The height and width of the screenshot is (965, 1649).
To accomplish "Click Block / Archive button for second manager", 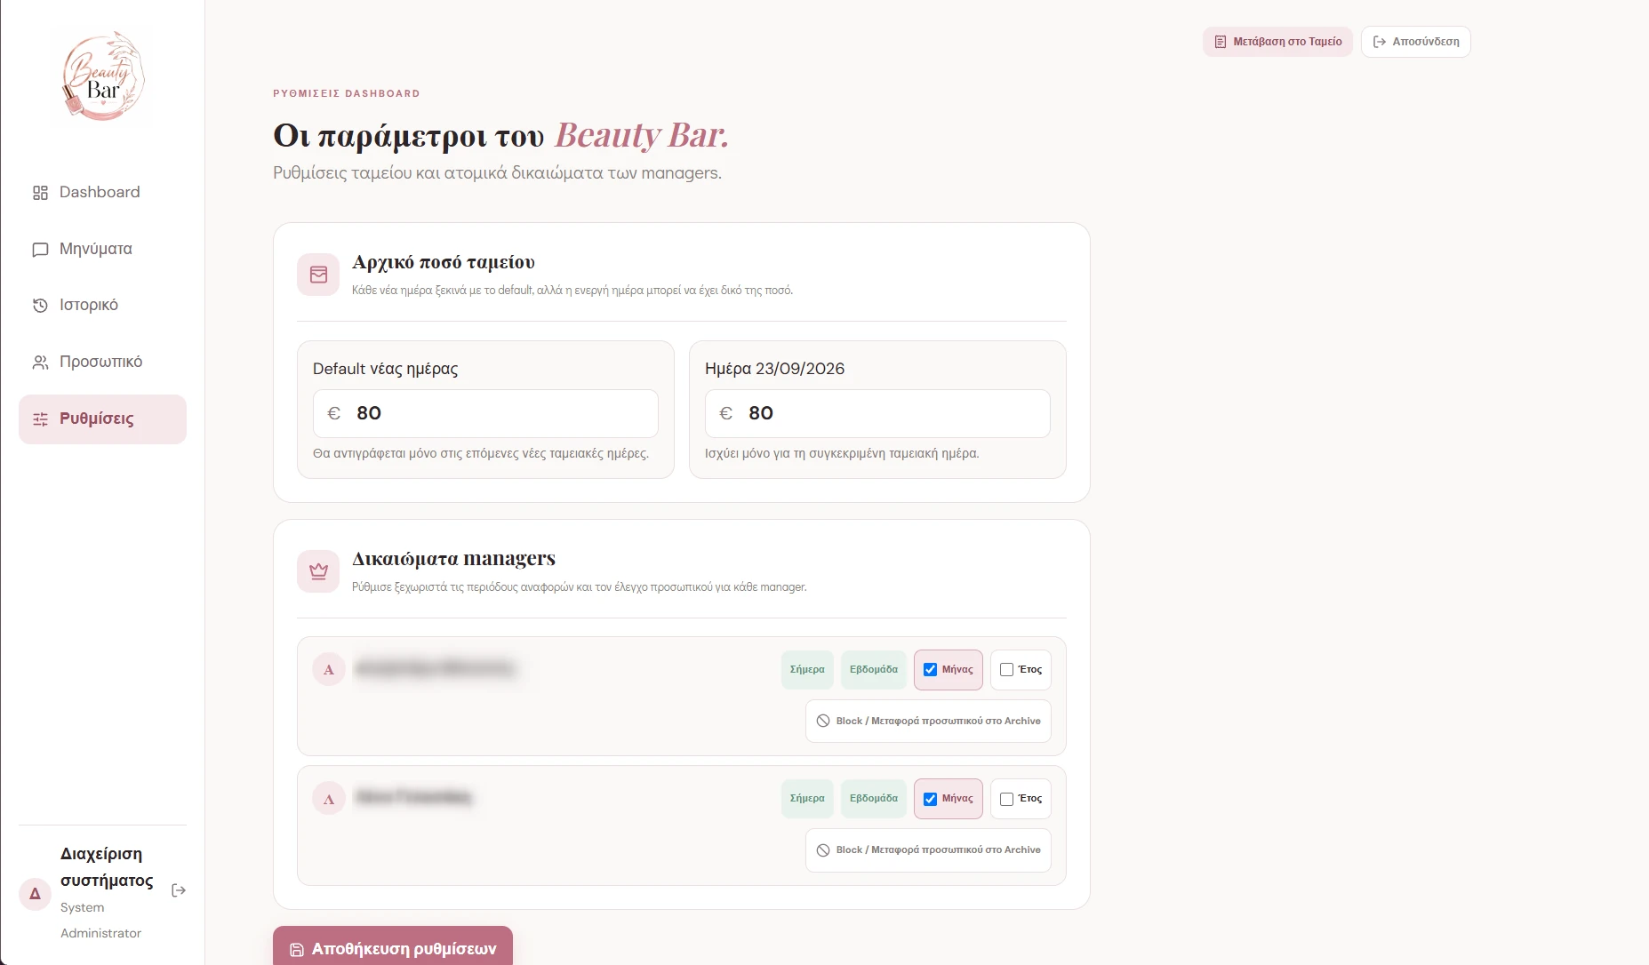I will [928, 850].
